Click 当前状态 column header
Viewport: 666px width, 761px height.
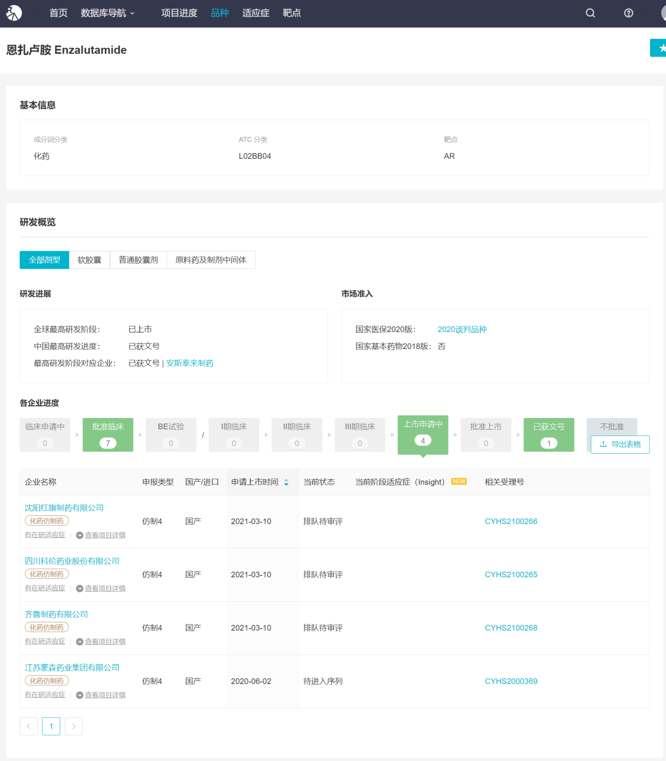[x=319, y=482]
